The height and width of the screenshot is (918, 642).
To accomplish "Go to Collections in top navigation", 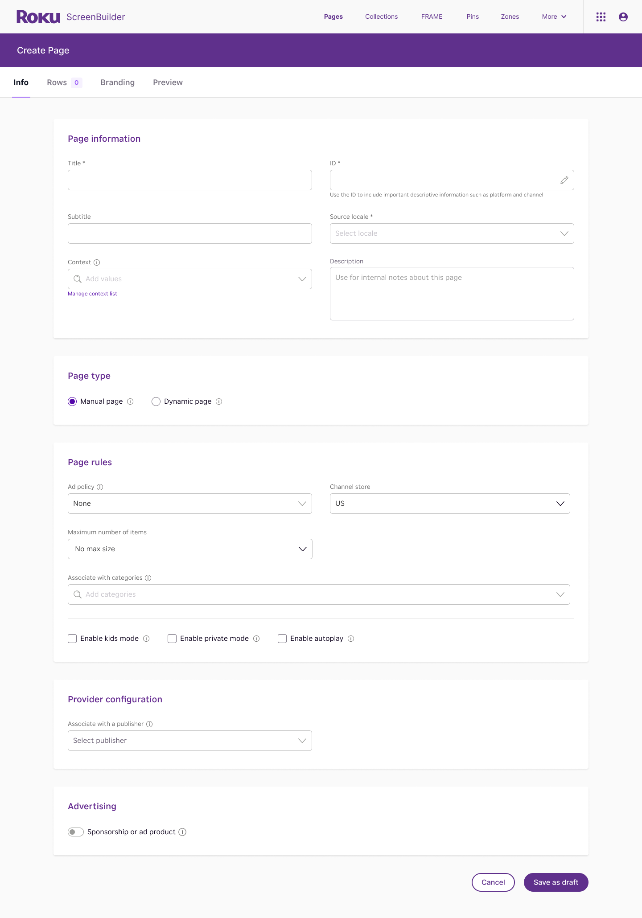I will [x=382, y=17].
